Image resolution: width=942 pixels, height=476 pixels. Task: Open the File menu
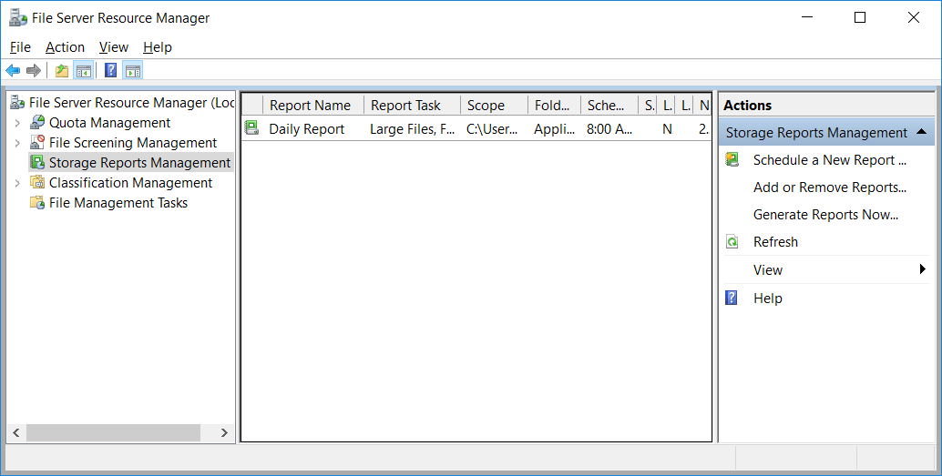pos(20,47)
